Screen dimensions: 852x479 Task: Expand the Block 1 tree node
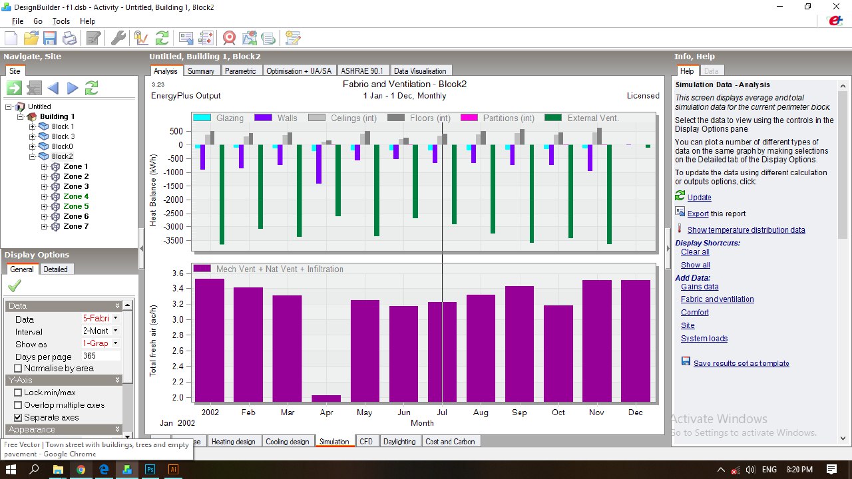tap(33, 126)
